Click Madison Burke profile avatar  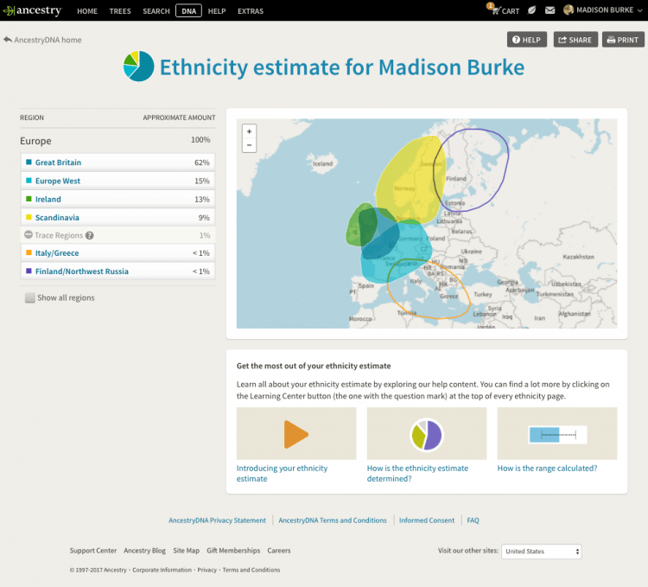(569, 10)
